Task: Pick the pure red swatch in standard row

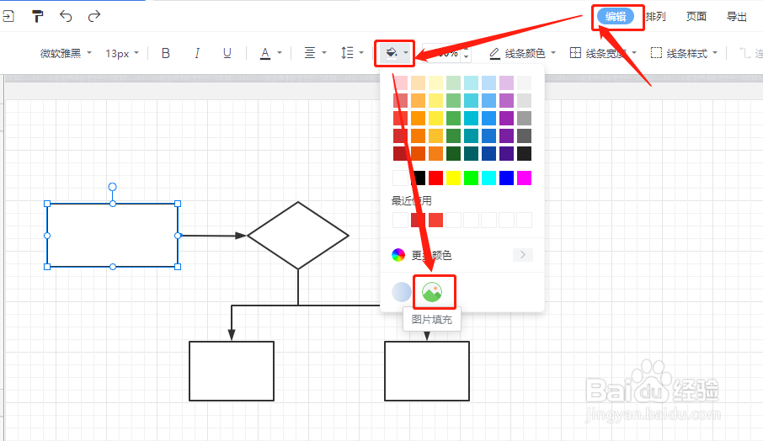Action: coord(435,178)
